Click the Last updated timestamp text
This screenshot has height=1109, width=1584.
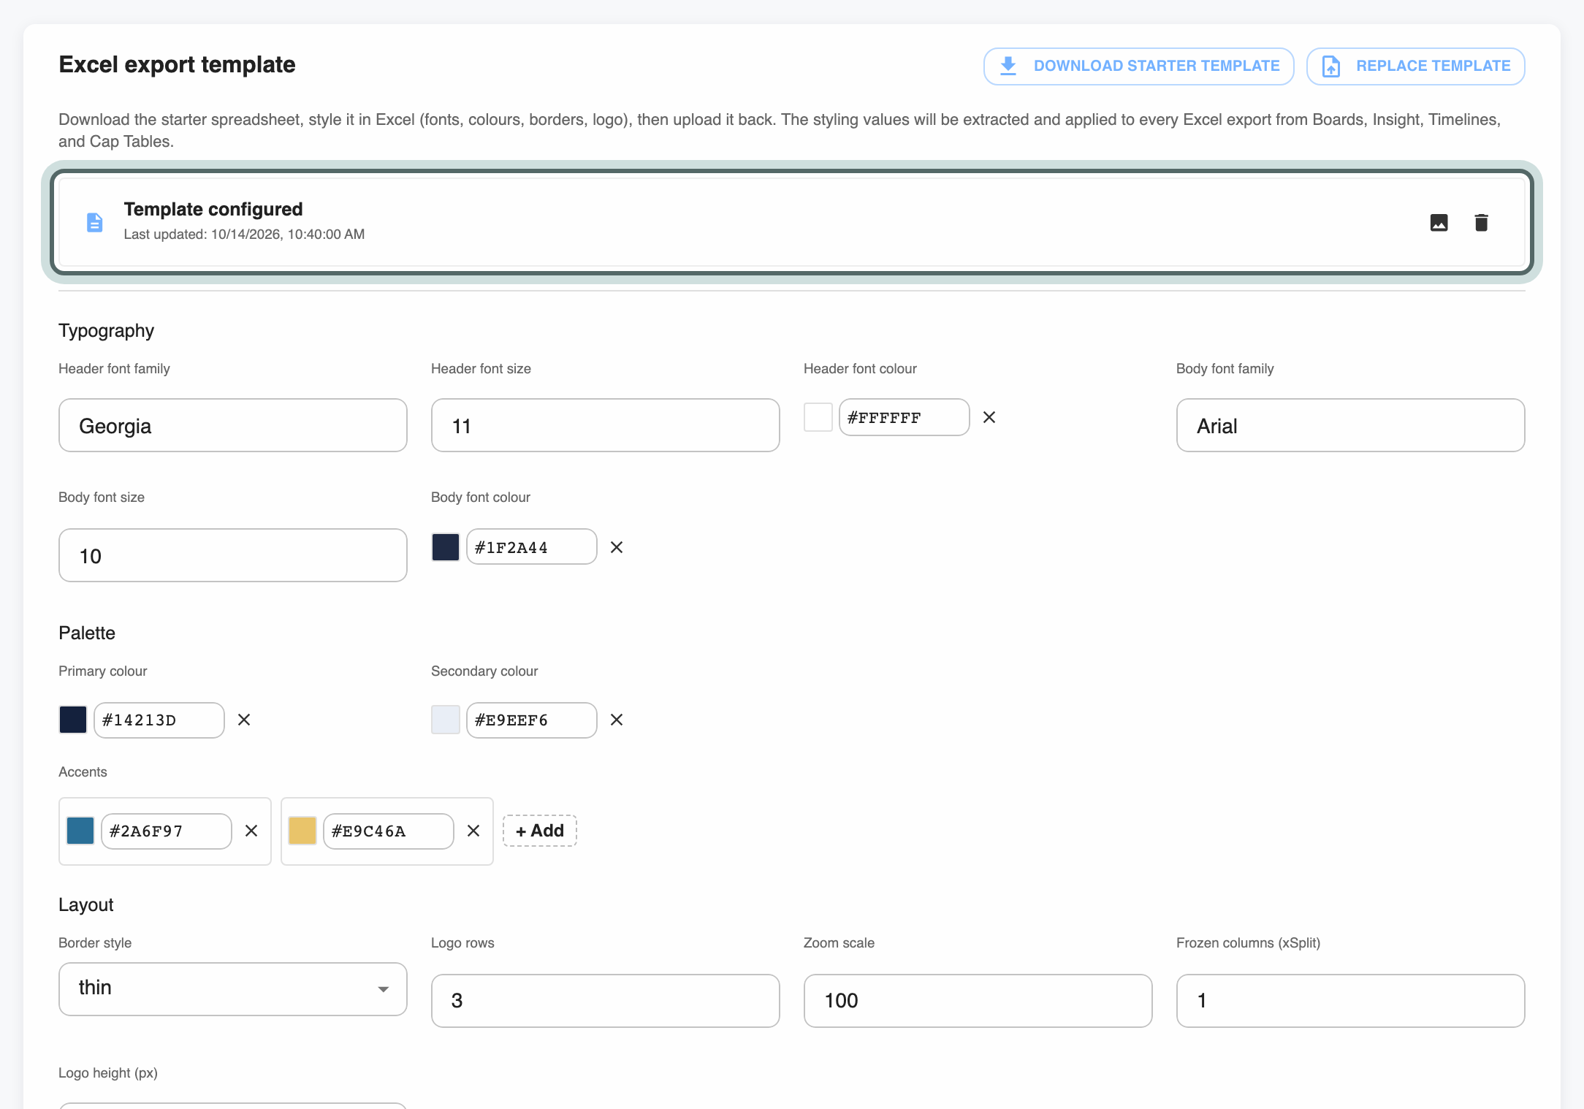point(244,235)
